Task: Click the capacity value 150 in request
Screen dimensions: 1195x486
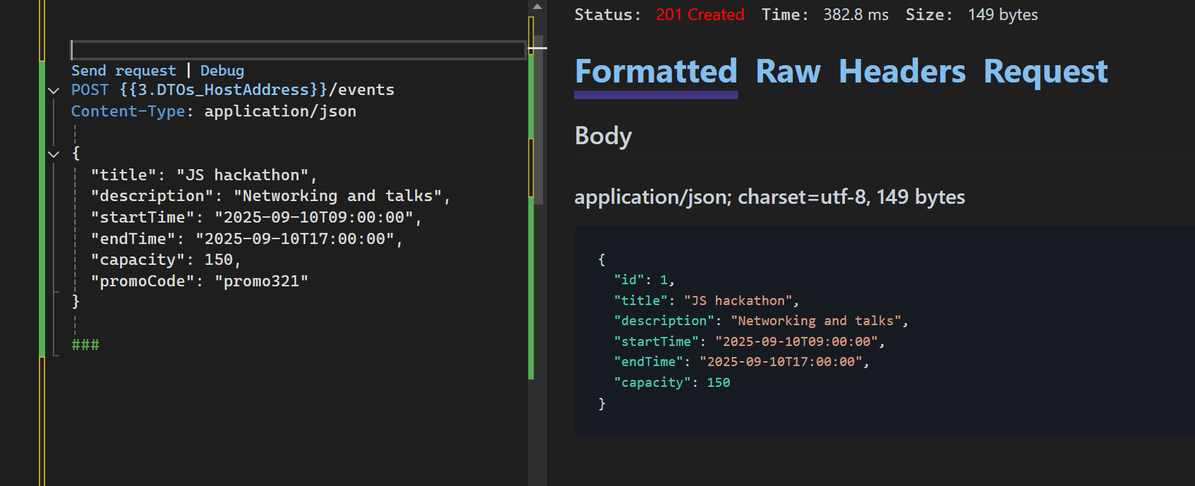Action: 219,260
